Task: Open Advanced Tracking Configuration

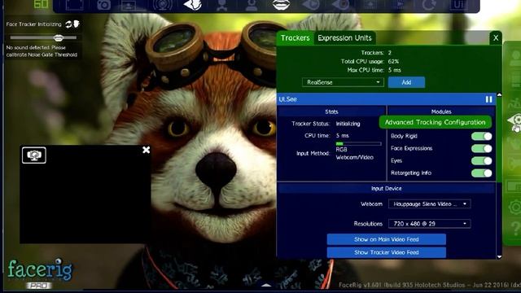Action: click(x=435, y=122)
